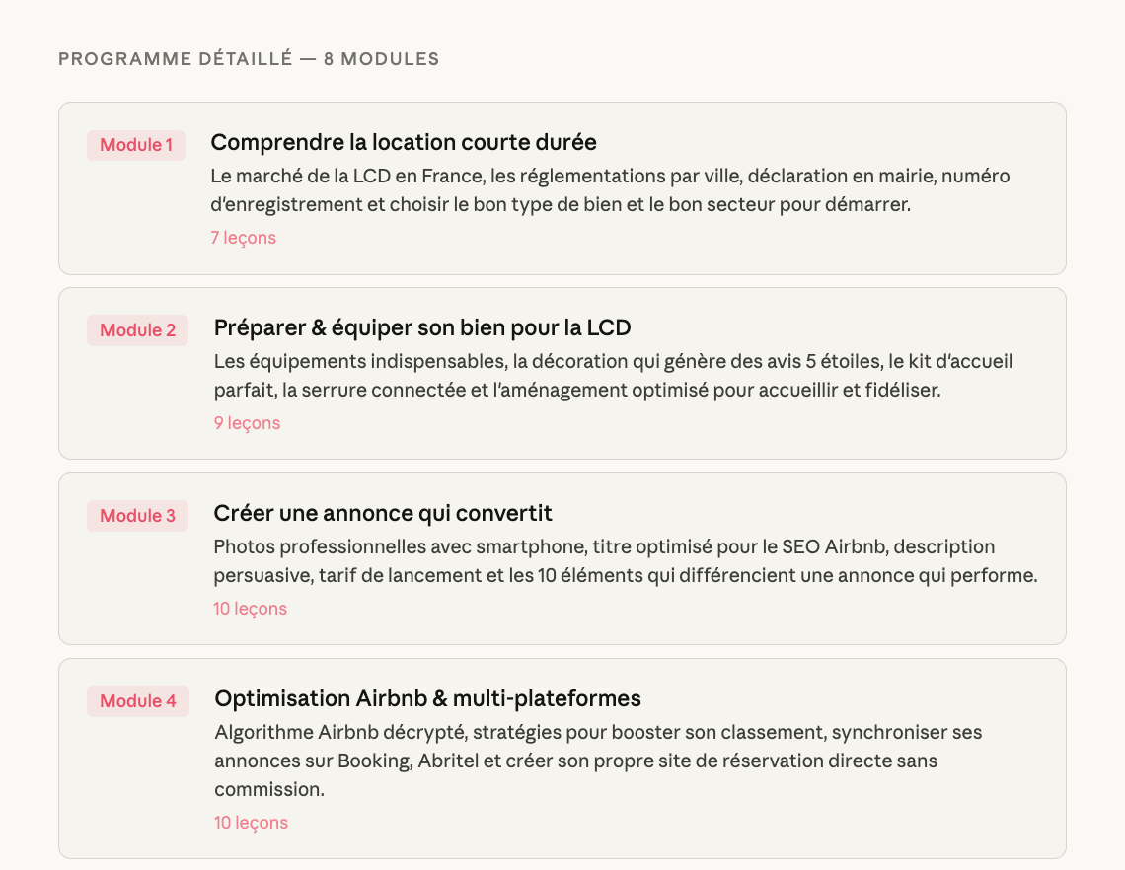Click the "9 leçons" count
This screenshot has width=1125, height=870.
[x=247, y=423]
